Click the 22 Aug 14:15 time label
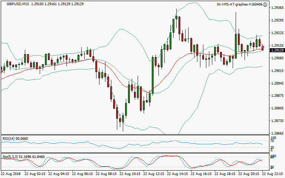Viewport: 285px width, 178px height. pos(177,174)
